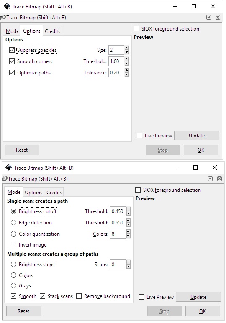
Task: Click the Tolerance input field
Action: point(117,73)
